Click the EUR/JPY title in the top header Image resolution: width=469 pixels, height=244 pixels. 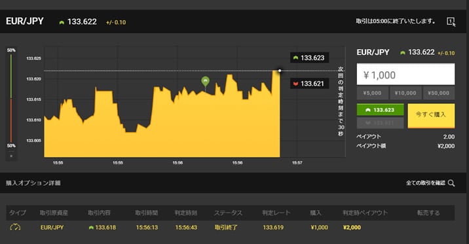coord(25,21)
